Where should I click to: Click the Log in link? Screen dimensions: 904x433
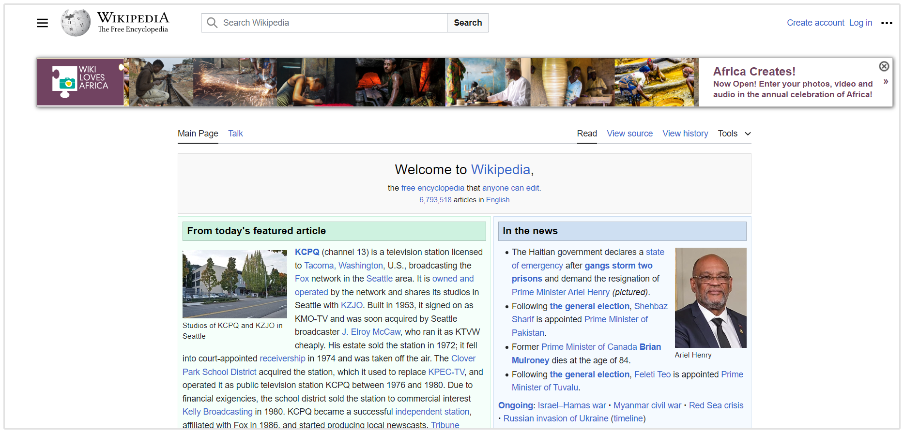[860, 23]
